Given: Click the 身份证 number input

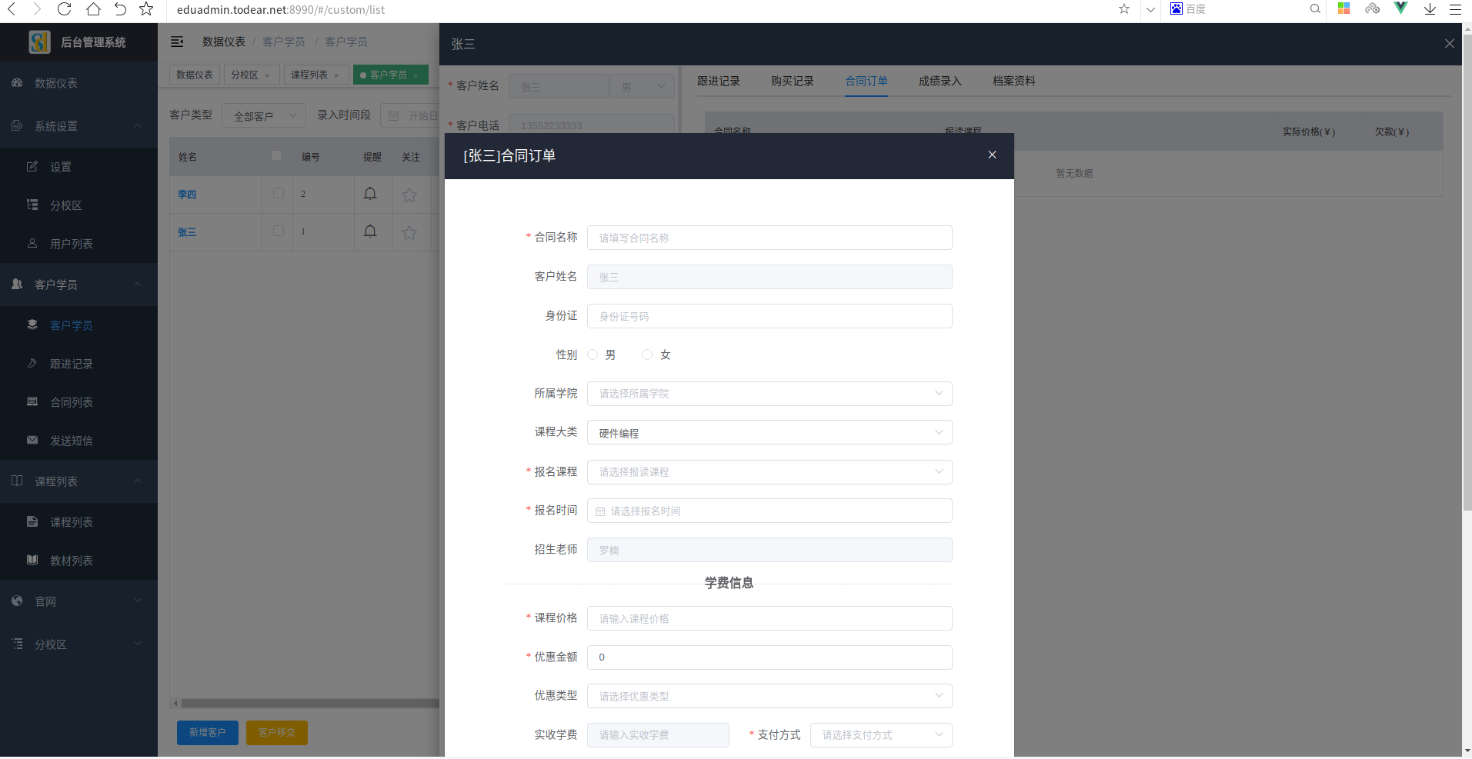Looking at the screenshot, I should pyautogui.click(x=769, y=316).
